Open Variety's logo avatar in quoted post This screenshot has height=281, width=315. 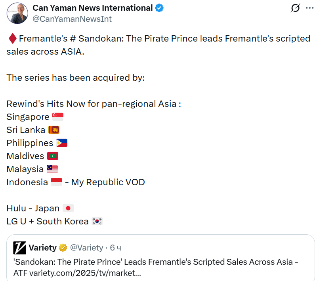coord(19,248)
